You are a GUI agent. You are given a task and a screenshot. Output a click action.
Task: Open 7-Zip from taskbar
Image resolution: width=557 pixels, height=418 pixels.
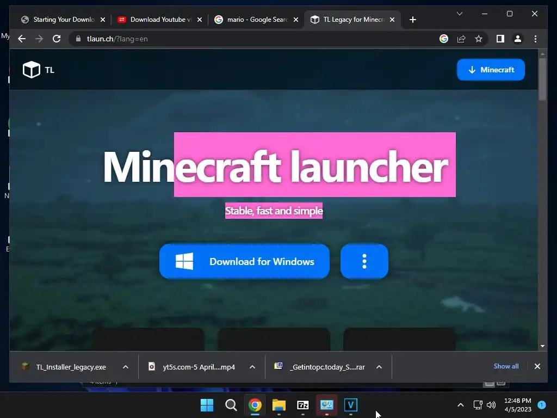pyautogui.click(x=302, y=405)
